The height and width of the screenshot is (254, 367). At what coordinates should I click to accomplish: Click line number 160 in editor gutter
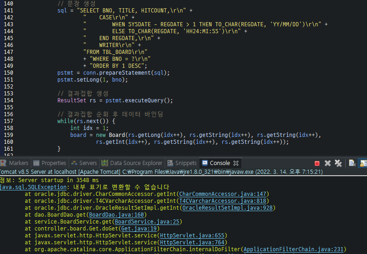8,142
